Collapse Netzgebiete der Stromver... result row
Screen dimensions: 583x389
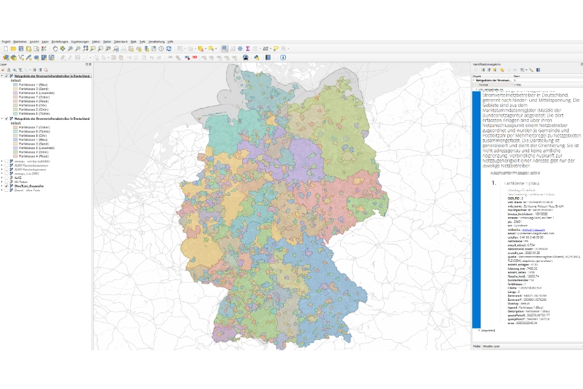pyautogui.click(x=474, y=80)
